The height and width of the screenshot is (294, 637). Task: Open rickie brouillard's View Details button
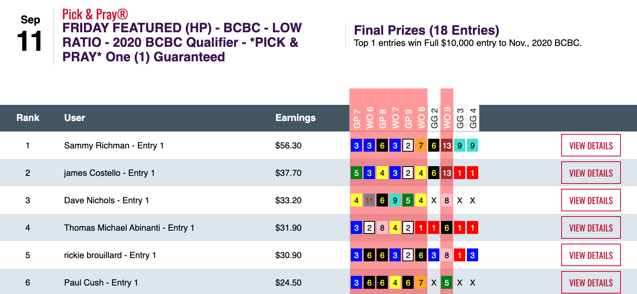pyautogui.click(x=591, y=255)
